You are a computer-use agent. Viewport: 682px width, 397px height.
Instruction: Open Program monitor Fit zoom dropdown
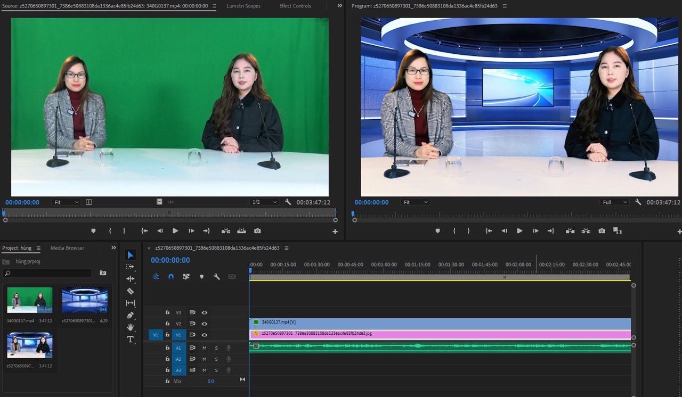pos(415,202)
